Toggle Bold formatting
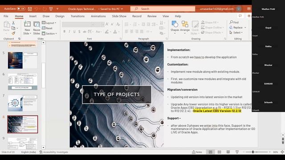 [x=64, y=32]
